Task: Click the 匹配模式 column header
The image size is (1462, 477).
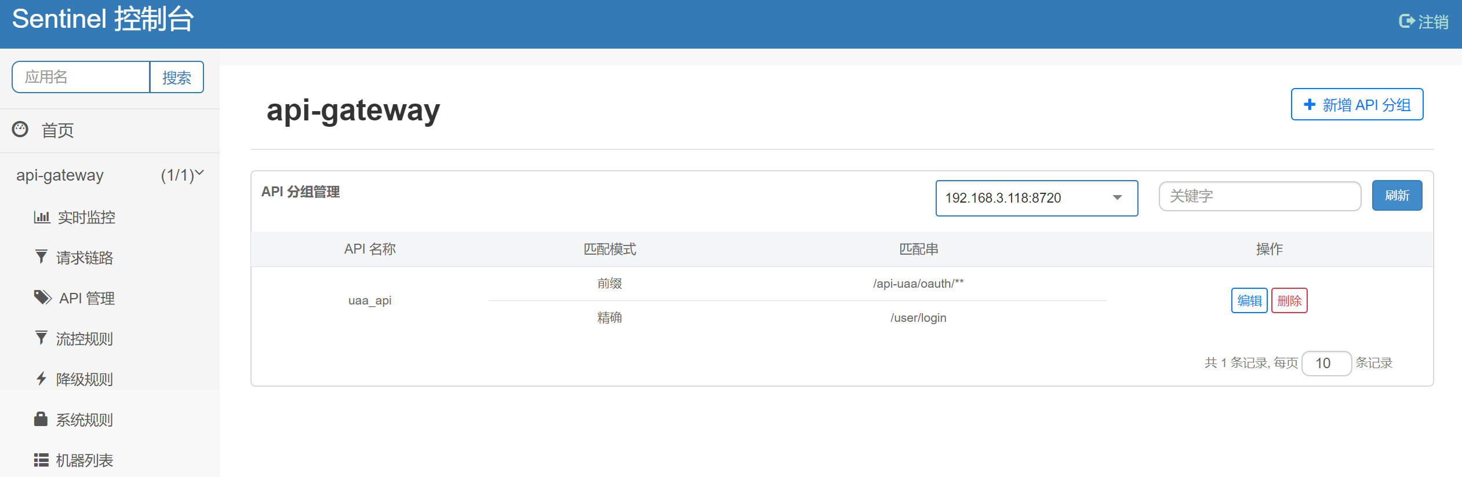Action: 610,249
